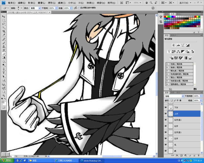
Task: Enable the tablet pressure airbrush option
Action: click(75, 8)
